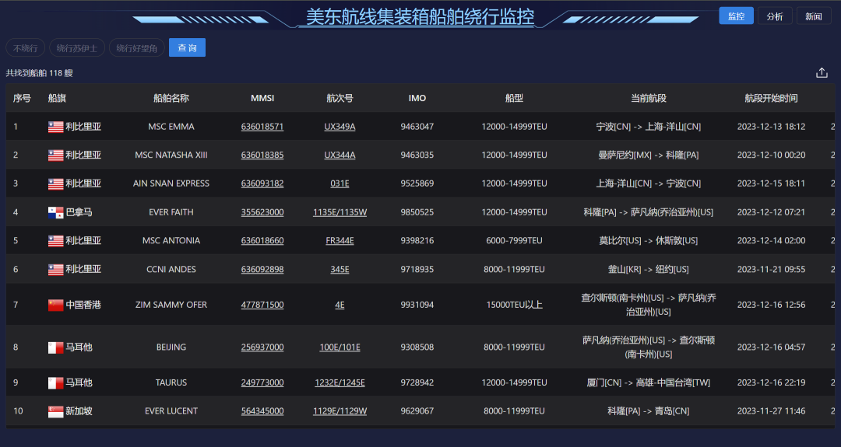Toggle the 绕行苏伊士 filter chip

[x=76, y=47]
